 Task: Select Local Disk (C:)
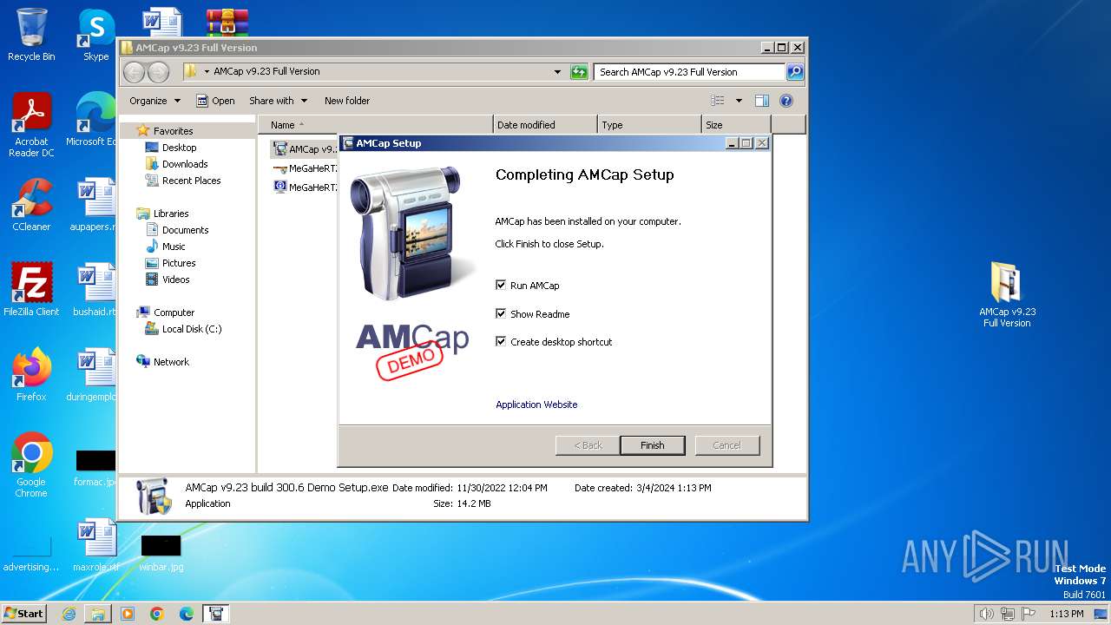pyautogui.click(x=192, y=329)
